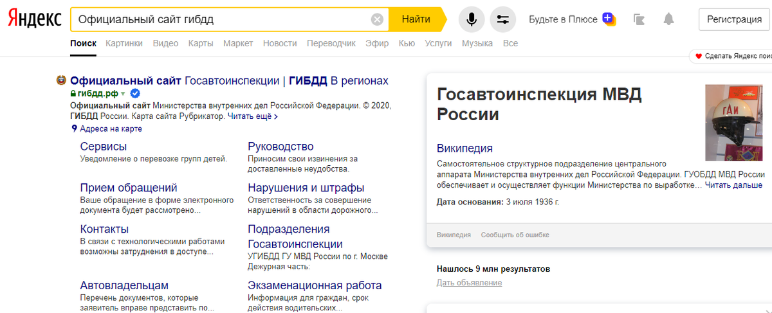Select the Поиск tab
This screenshot has height=313, width=772.
[84, 43]
